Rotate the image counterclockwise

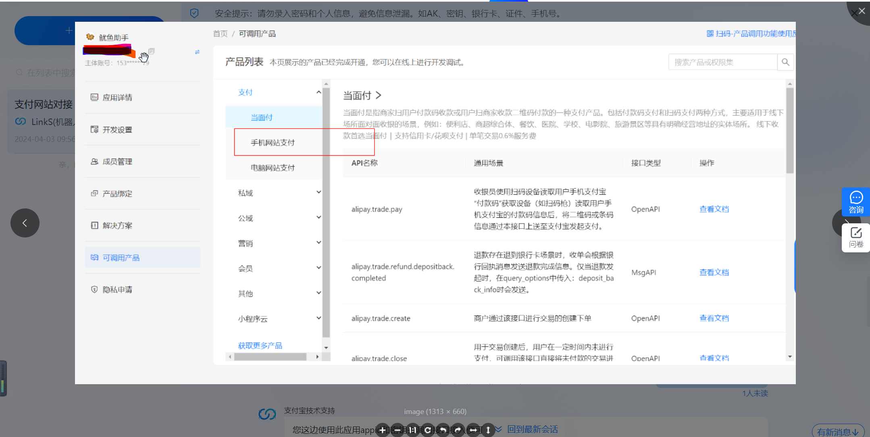click(443, 430)
